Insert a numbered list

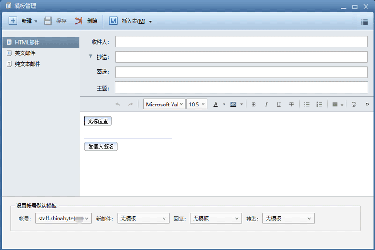coord(320,105)
